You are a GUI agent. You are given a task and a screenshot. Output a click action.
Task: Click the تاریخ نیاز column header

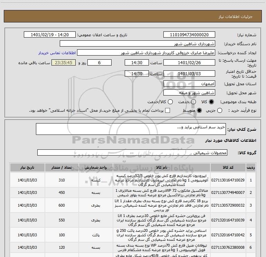[x=27, y=168]
